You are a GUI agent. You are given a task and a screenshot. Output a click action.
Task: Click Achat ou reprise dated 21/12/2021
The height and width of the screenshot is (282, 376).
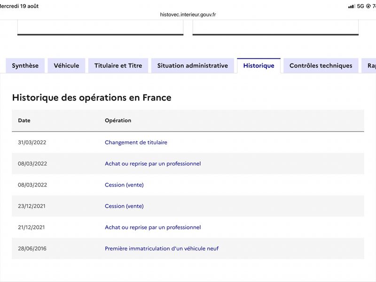[x=153, y=227]
